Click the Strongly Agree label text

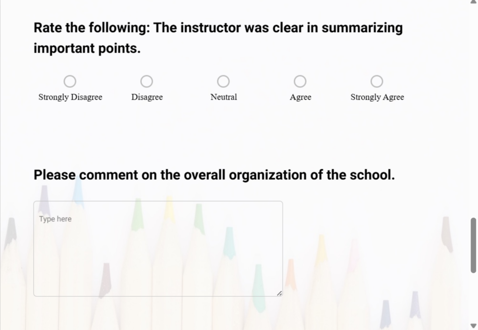point(377,97)
